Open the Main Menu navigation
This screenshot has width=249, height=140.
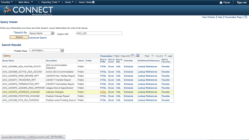[26, 2]
